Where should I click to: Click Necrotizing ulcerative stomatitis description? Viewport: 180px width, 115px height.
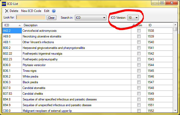point(42,36)
